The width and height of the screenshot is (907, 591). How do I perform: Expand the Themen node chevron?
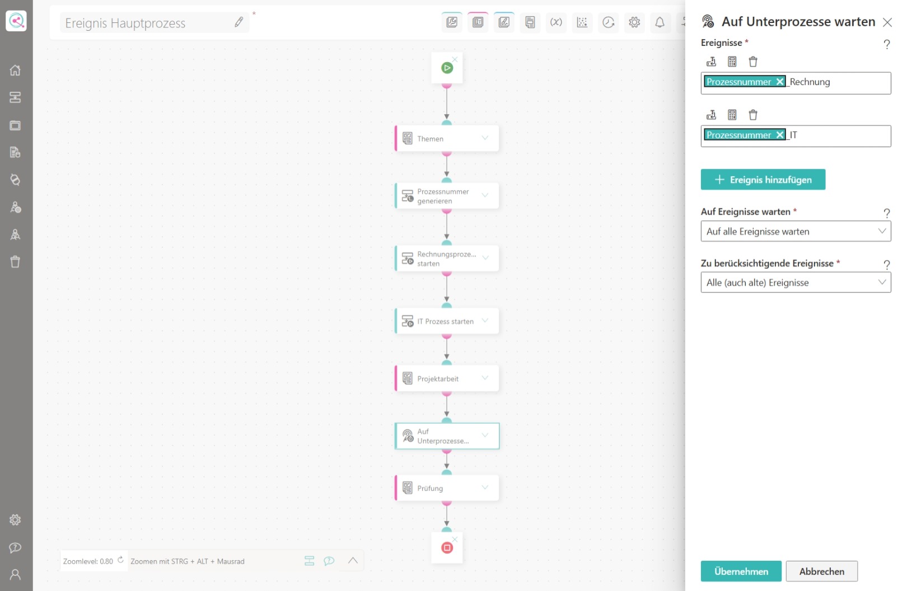485,138
